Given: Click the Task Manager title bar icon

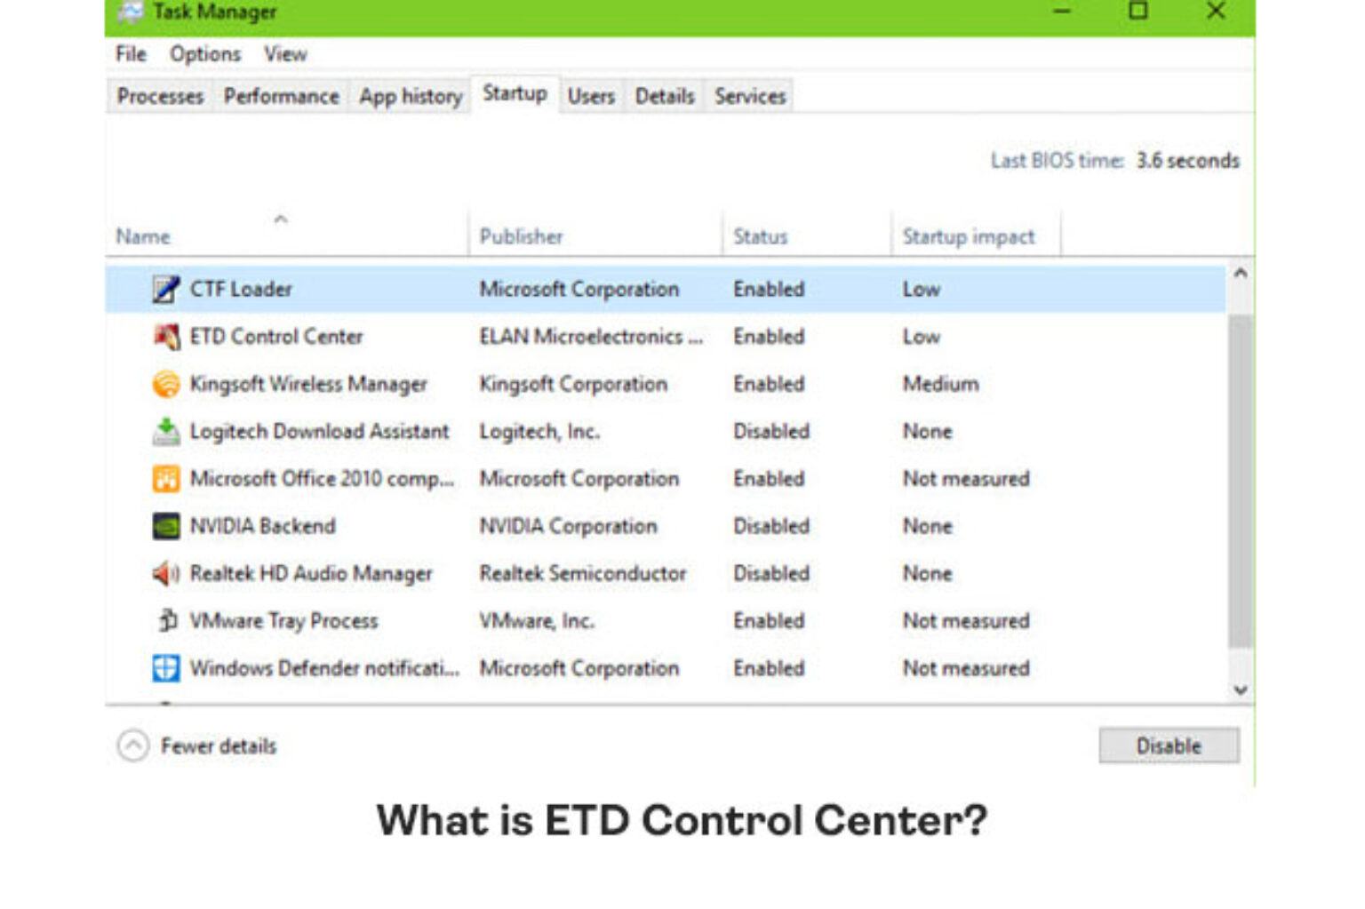Looking at the screenshot, I should pyautogui.click(x=132, y=12).
